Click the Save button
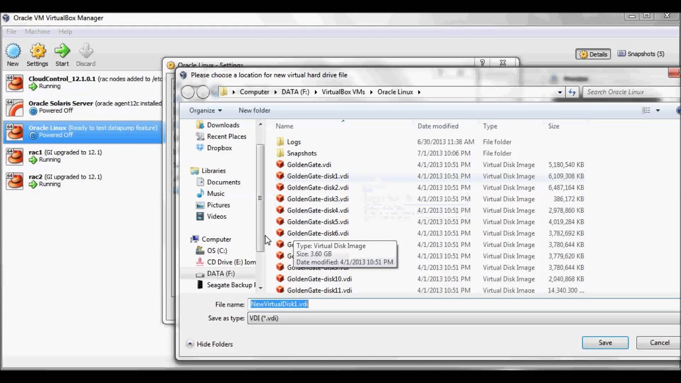681x383 pixels. [605, 343]
